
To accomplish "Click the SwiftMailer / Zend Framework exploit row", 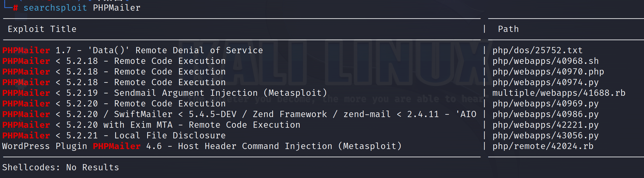I will (x=239, y=114).
